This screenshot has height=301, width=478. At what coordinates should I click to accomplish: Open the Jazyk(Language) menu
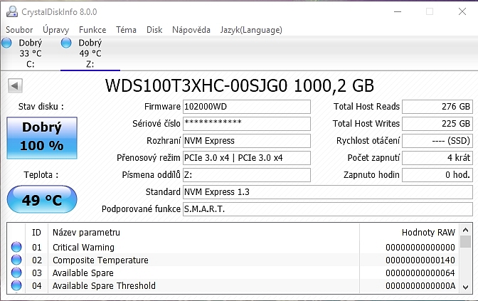click(251, 30)
